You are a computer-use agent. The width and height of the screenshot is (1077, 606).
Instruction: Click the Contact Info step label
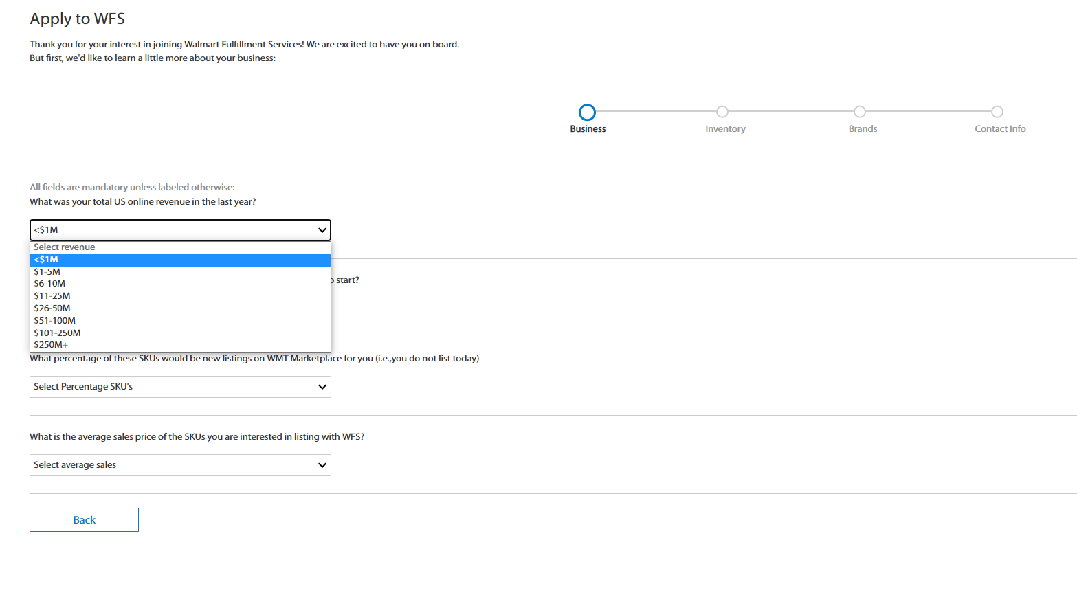[x=1000, y=129]
